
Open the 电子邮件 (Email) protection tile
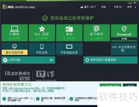97,33
